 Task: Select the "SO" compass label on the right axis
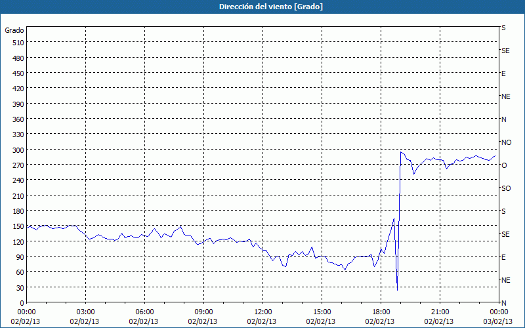coord(506,188)
